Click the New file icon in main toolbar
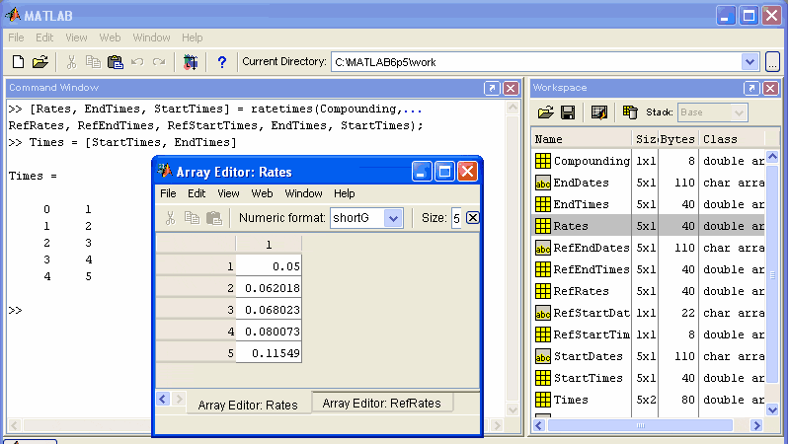The image size is (789, 444). 18,62
